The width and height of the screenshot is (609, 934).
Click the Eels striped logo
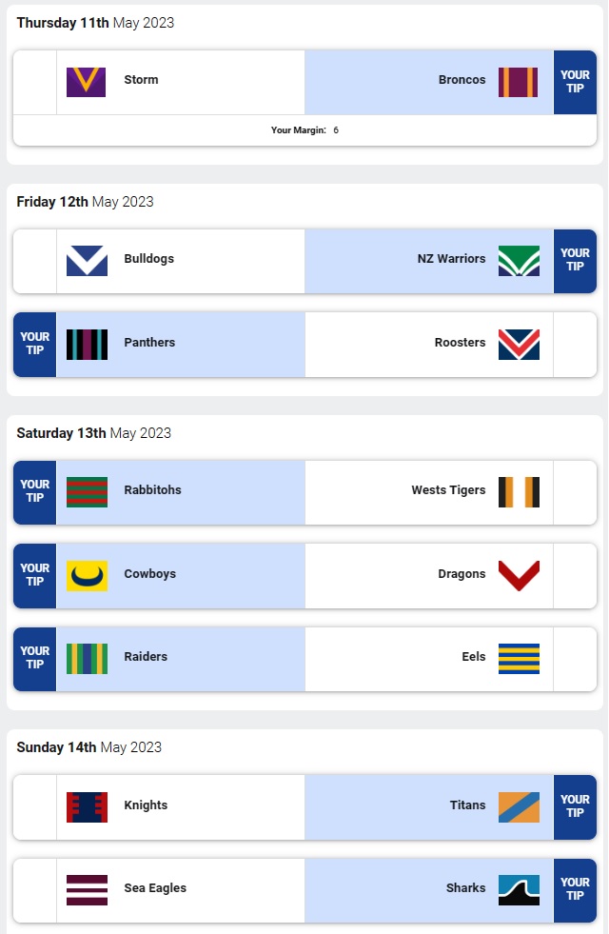click(519, 659)
